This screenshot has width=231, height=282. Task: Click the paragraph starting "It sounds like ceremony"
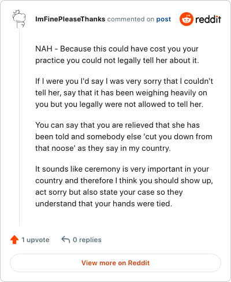124,186
